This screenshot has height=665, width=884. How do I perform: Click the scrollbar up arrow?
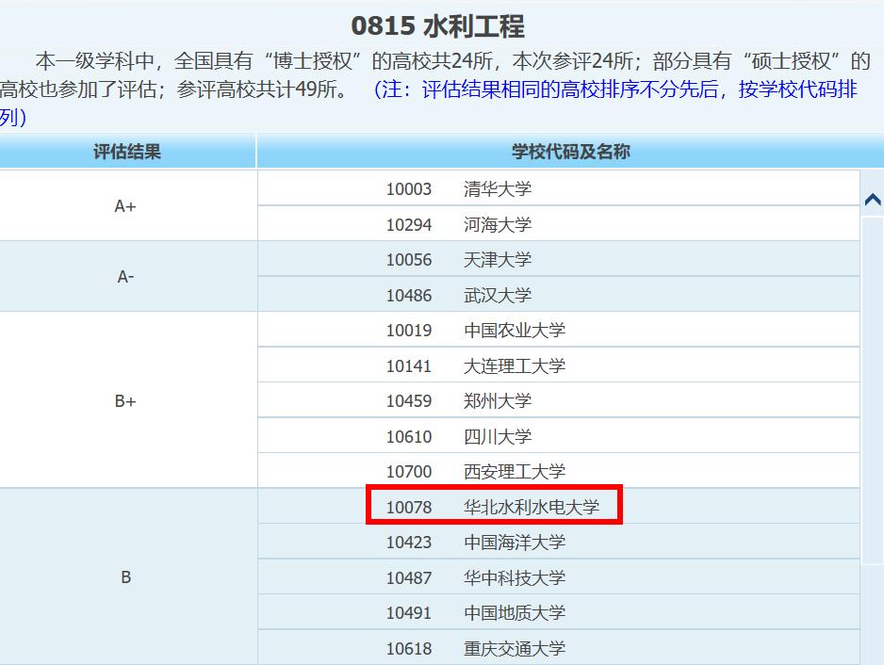point(875,199)
